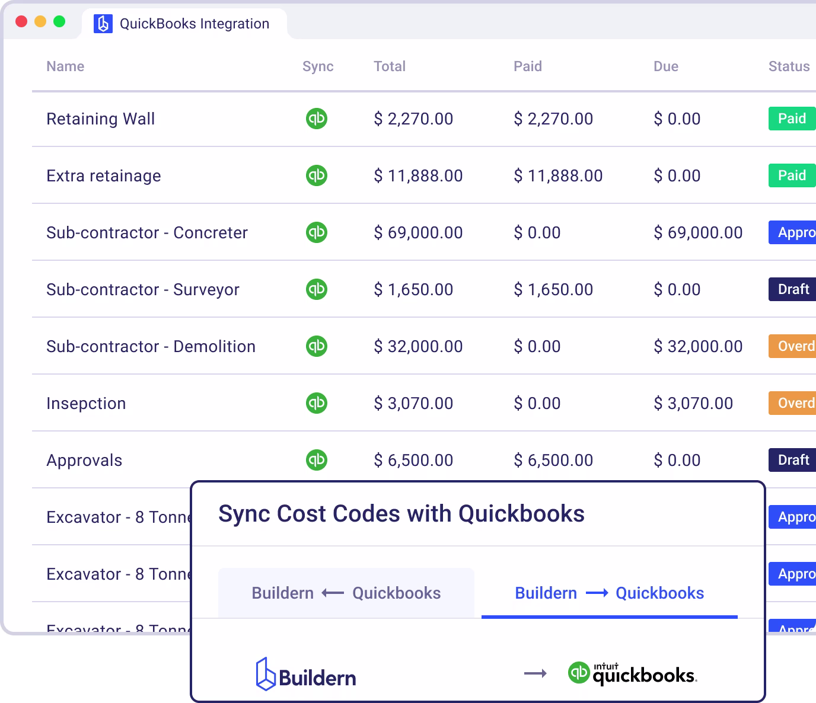Click Buildern icon in QuickBooks Integration tab
816x703 pixels.
pos(103,24)
